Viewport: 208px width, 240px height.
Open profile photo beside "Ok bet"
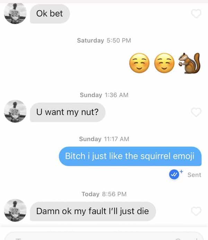point(15,13)
